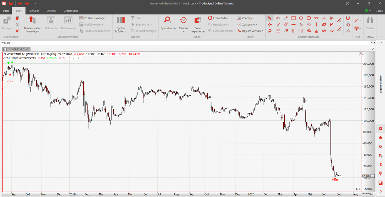Image resolution: width=385 pixels, height=197 pixels.
Task: Expand the Charttyp dropdown
Action: click(x=246, y=18)
